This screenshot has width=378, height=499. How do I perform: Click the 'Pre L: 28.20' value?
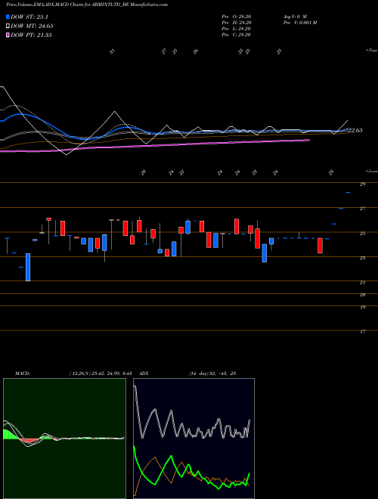[236, 29]
